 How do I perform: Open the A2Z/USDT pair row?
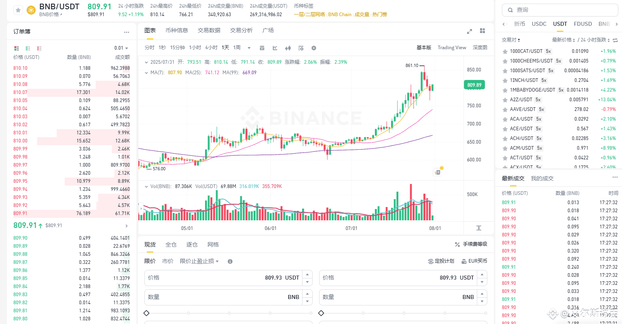pos(559,100)
